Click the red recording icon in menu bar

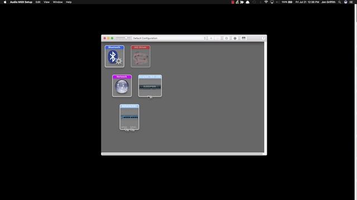(x=233, y=2)
